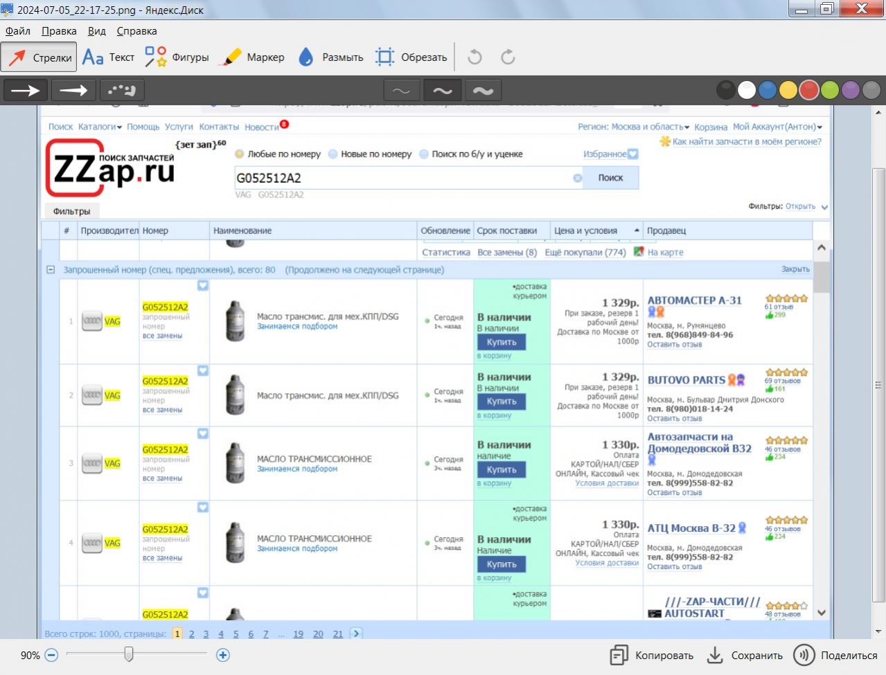The width and height of the screenshot is (886, 675).
Task: Open the region 'Москва и область' dropdown
Action: click(x=651, y=127)
